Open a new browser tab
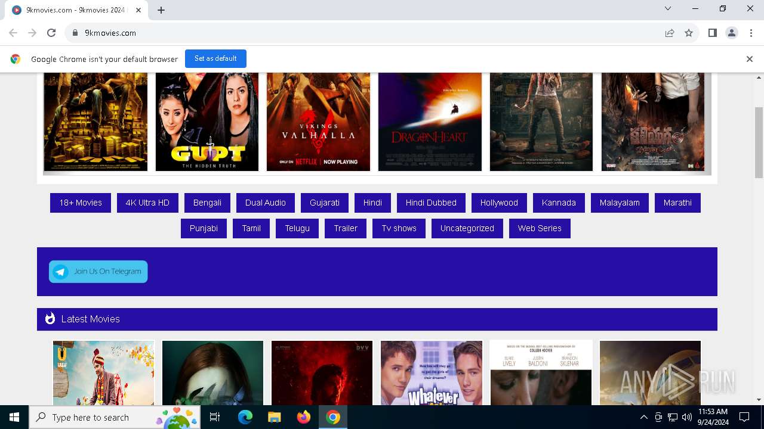764x429 pixels. coord(161,10)
